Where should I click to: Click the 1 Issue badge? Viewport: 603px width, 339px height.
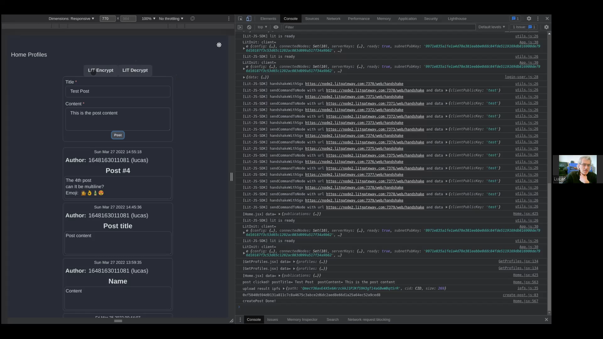click(524, 27)
